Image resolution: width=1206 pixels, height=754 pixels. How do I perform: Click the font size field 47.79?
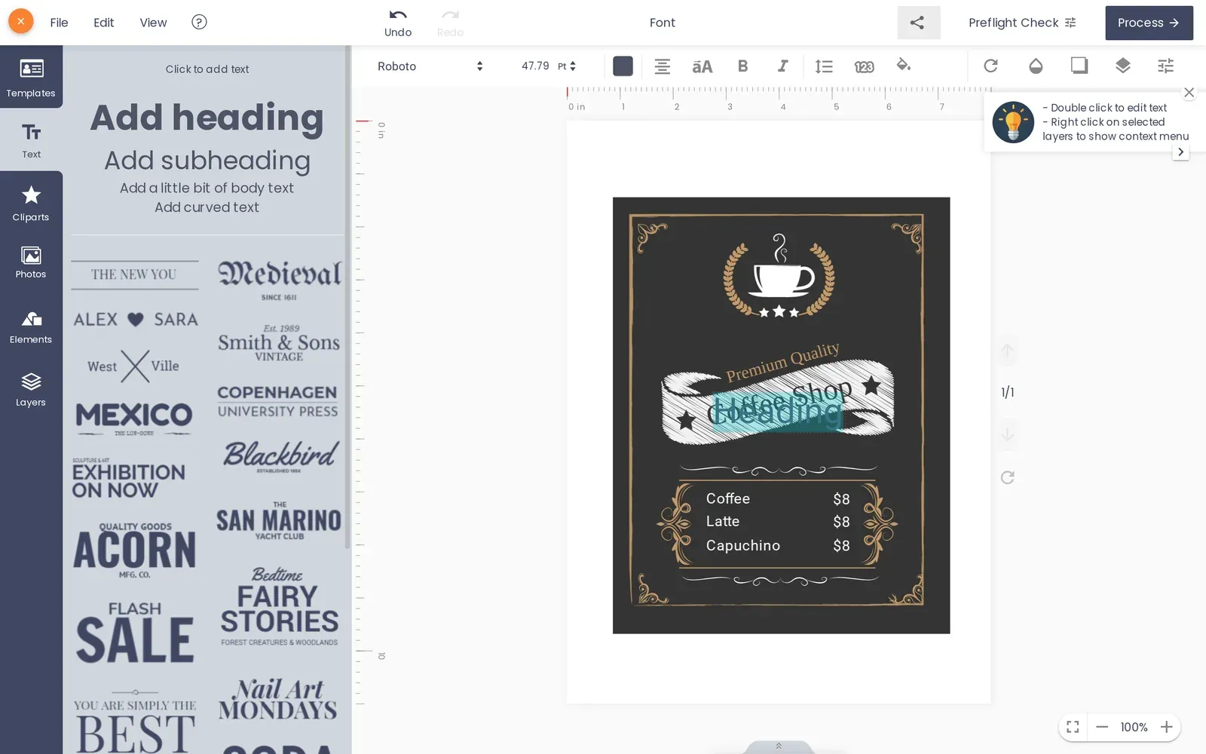click(535, 66)
